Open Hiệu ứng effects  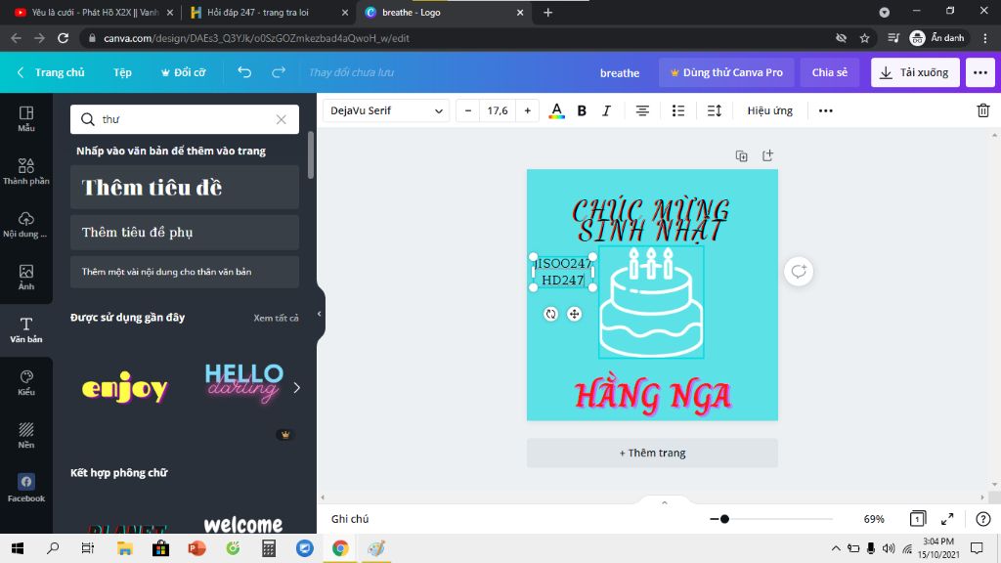770,110
